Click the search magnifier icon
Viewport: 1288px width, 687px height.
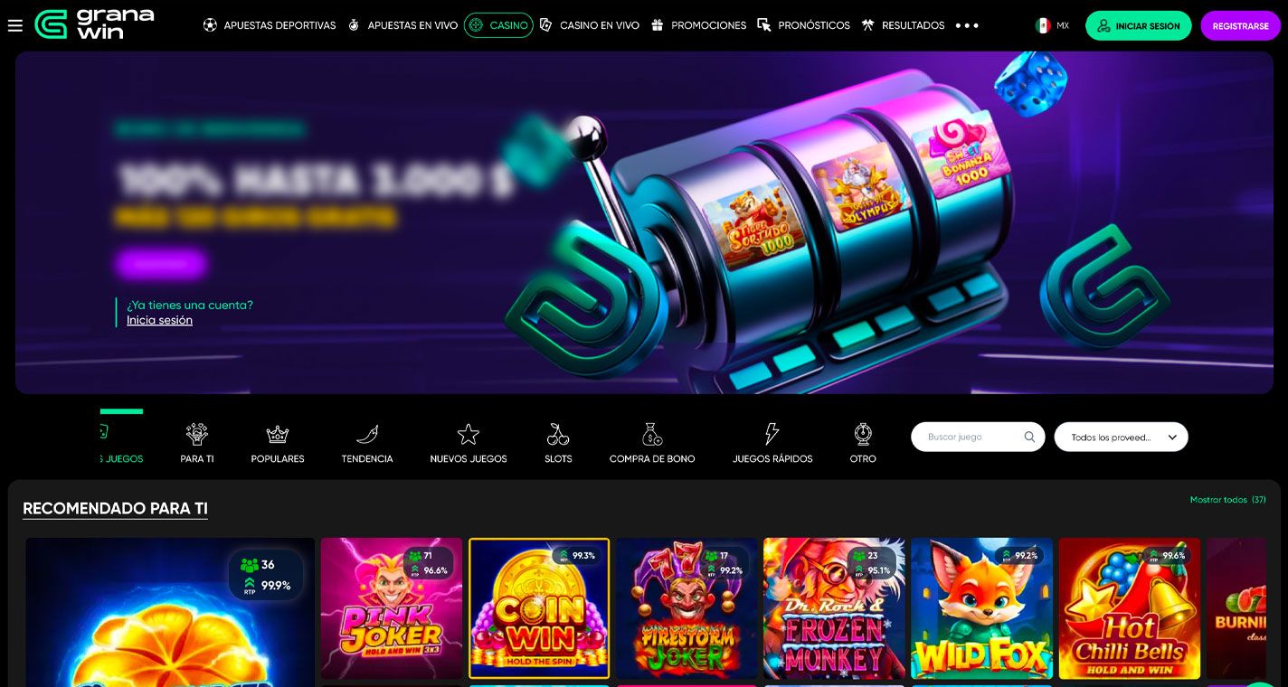click(x=1029, y=437)
